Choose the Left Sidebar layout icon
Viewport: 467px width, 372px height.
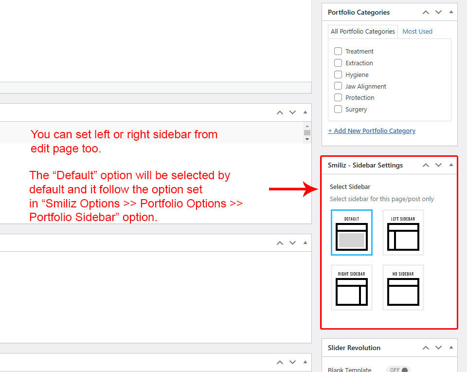click(403, 233)
